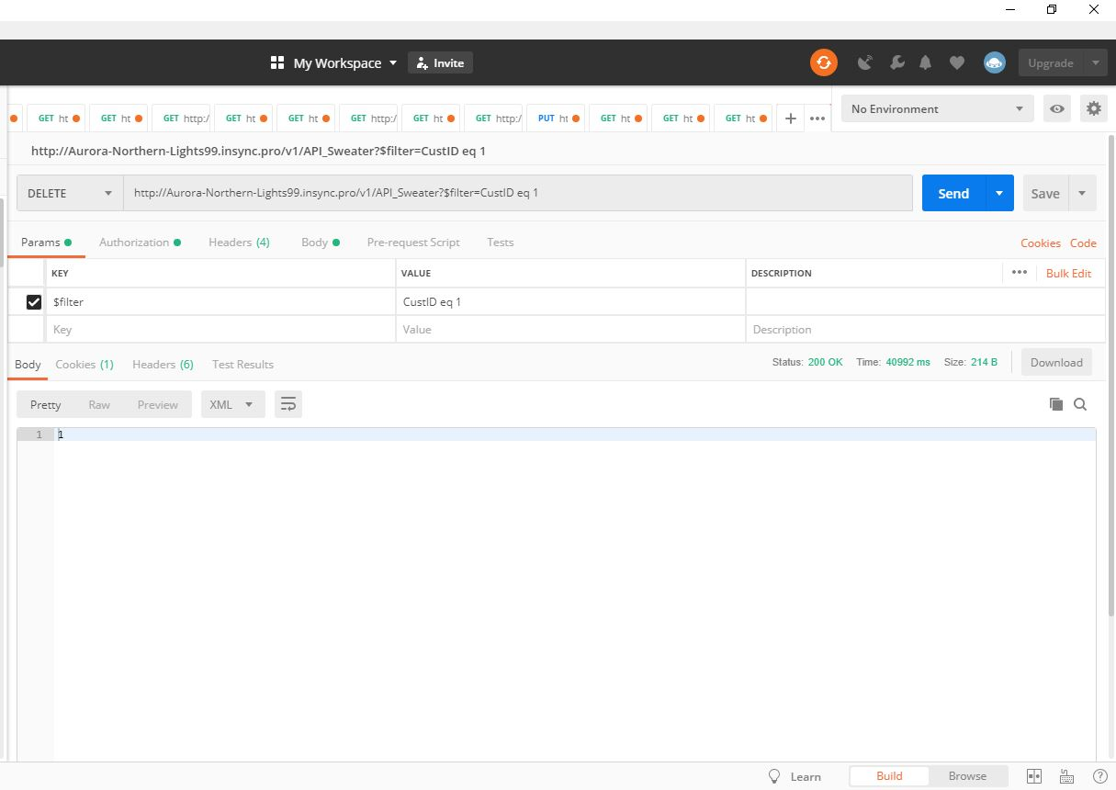The height and width of the screenshot is (790, 1116).
Task: Copy response with the clipboard icon
Action: tap(1055, 404)
